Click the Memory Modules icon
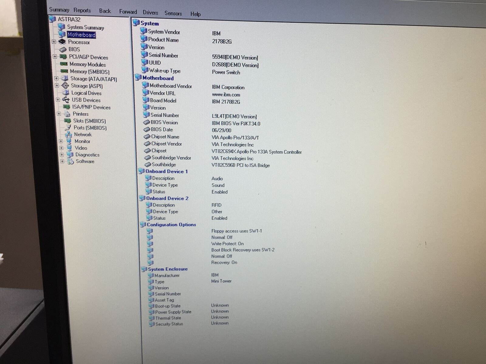This screenshot has height=364, width=486. click(63, 64)
